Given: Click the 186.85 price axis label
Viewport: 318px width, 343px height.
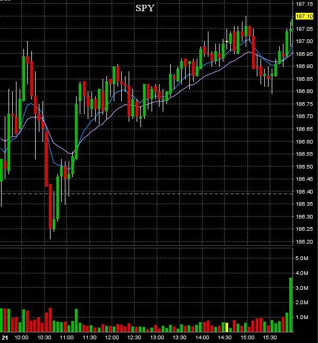Looking at the screenshot, I should (304, 79).
